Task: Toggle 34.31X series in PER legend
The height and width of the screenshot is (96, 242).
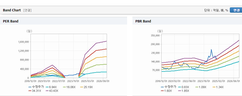Action: [x=34, y=91]
